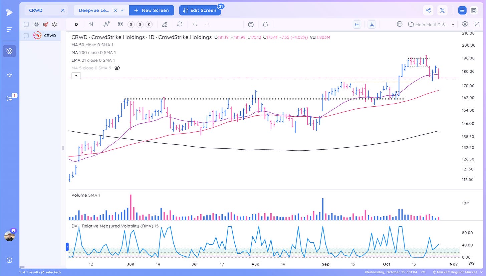486x276 pixels.
Task: Open the indicators line-graph icon
Action: pos(106,24)
